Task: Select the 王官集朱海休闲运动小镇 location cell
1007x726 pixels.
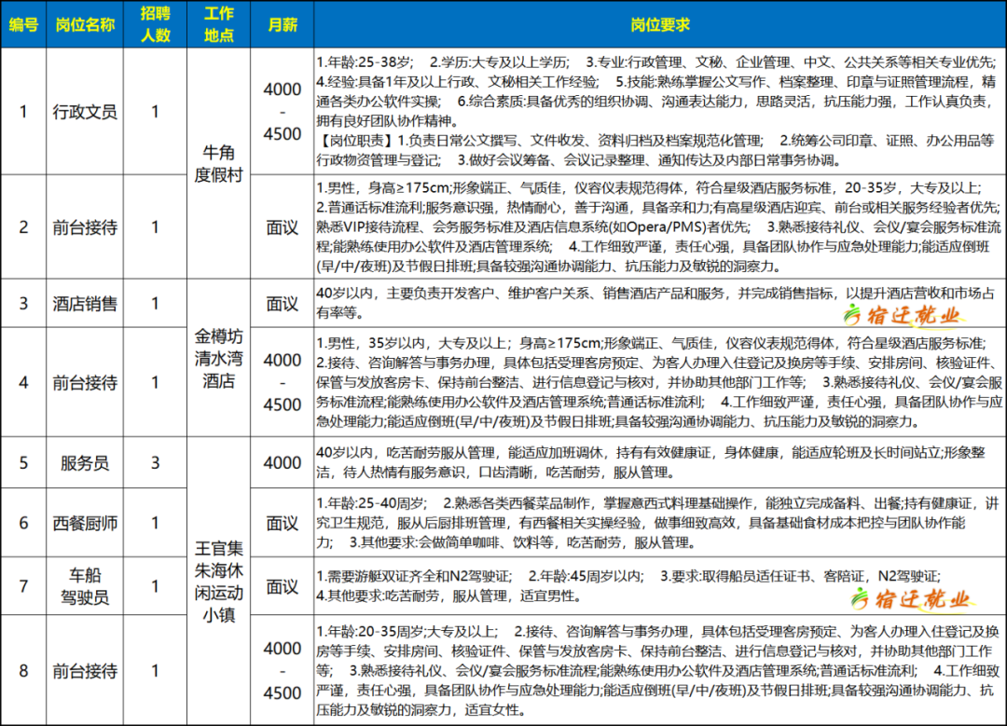Action: point(218,582)
